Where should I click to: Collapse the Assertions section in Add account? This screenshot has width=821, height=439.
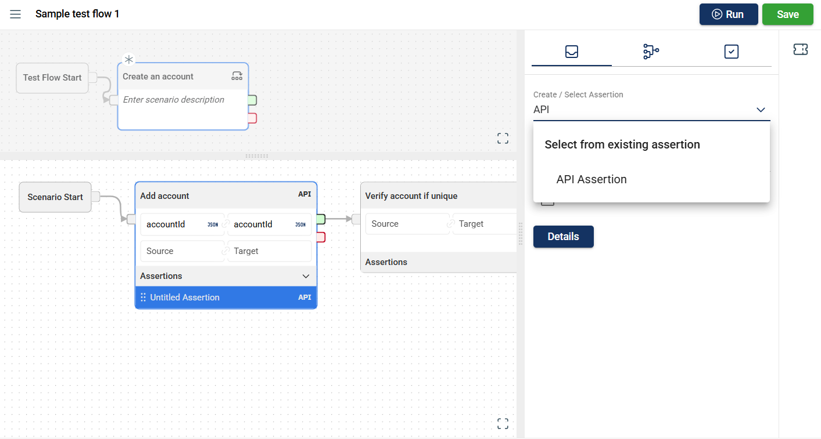pyautogui.click(x=306, y=276)
